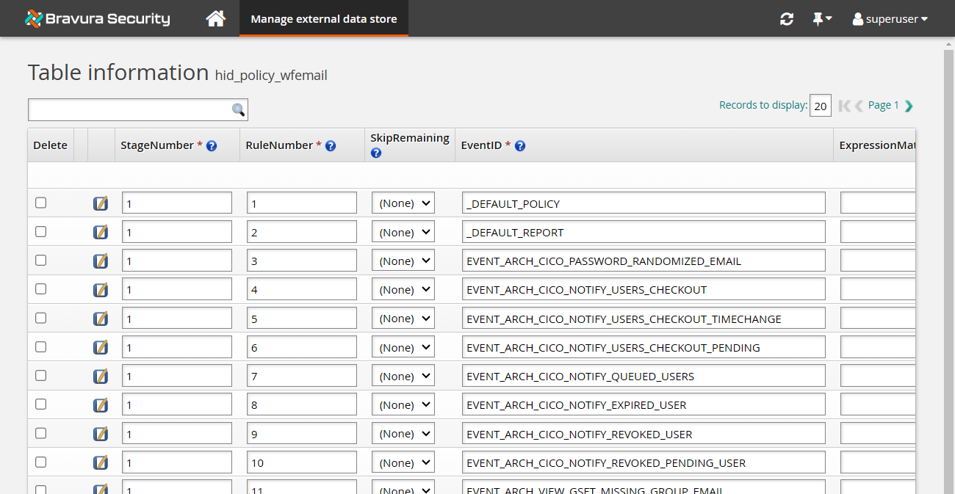The image size is (955, 494).
Task: Check the Delete checkbox for _DEFAULT_POLICY
Action: click(40, 203)
